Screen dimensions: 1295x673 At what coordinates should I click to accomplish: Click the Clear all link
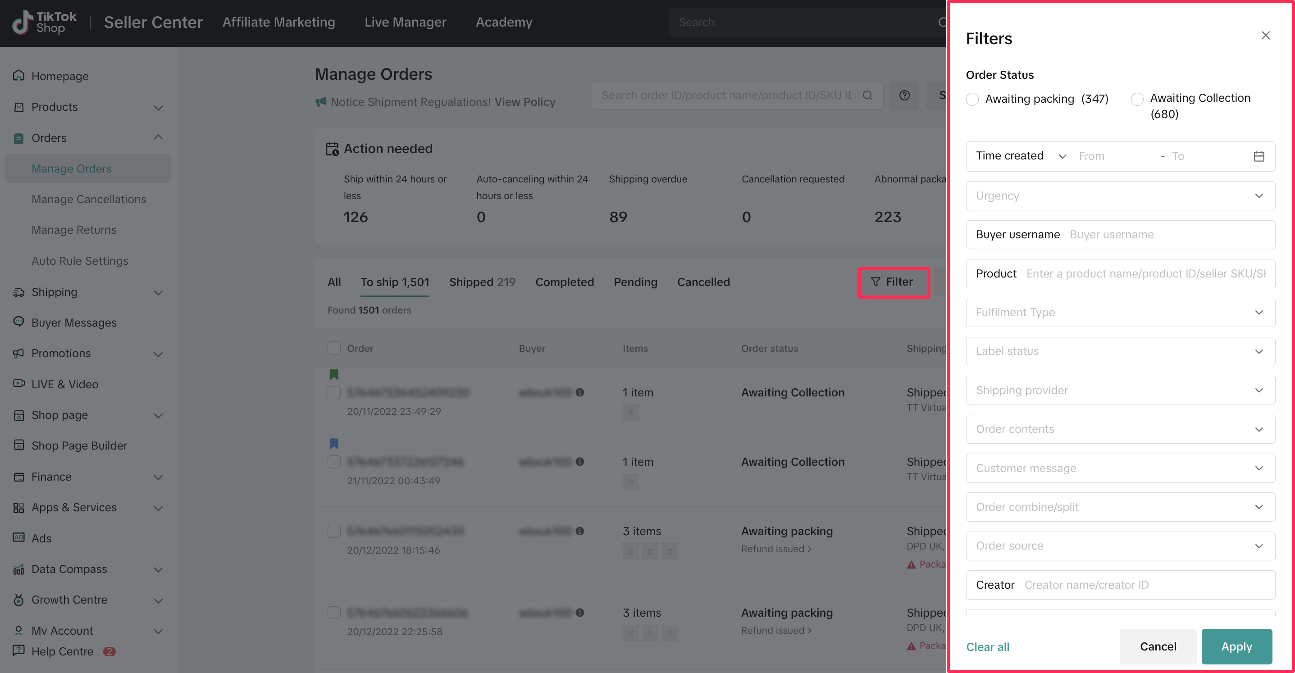click(x=987, y=646)
